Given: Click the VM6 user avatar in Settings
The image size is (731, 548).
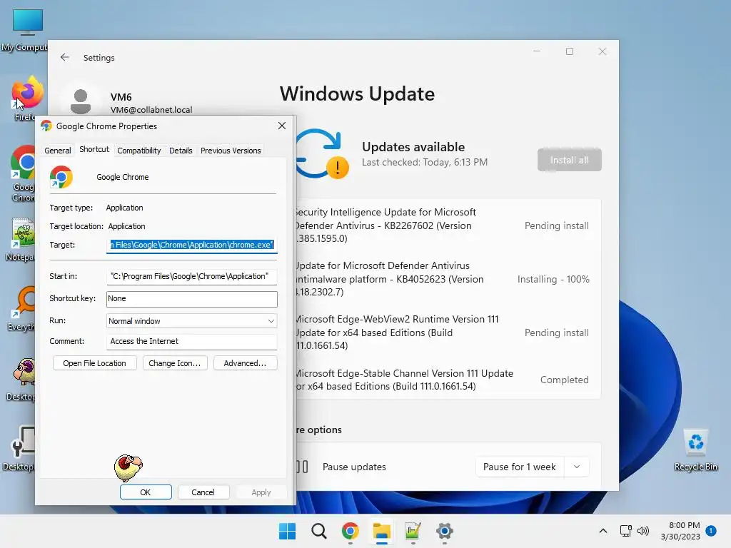Looking at the screenshot, I should (x=81, y=101).
